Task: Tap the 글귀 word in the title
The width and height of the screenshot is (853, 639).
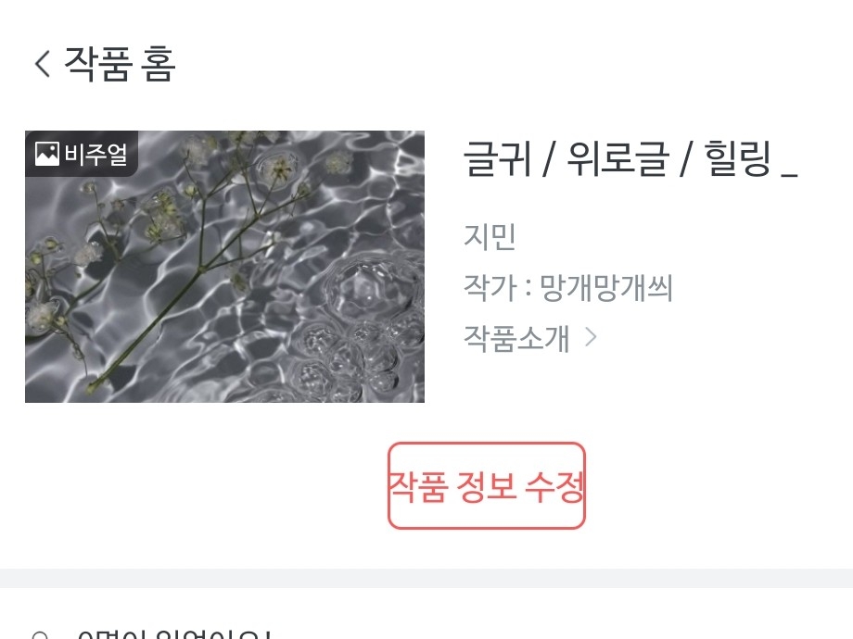Action: [497, 158]
